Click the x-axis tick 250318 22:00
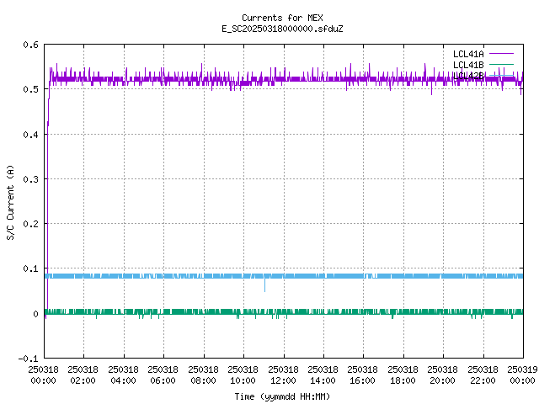The image size is (539, 404). pos(483,375)
